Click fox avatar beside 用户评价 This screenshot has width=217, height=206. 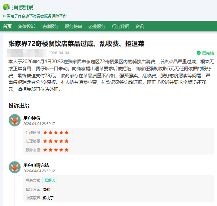pos(15,120)
